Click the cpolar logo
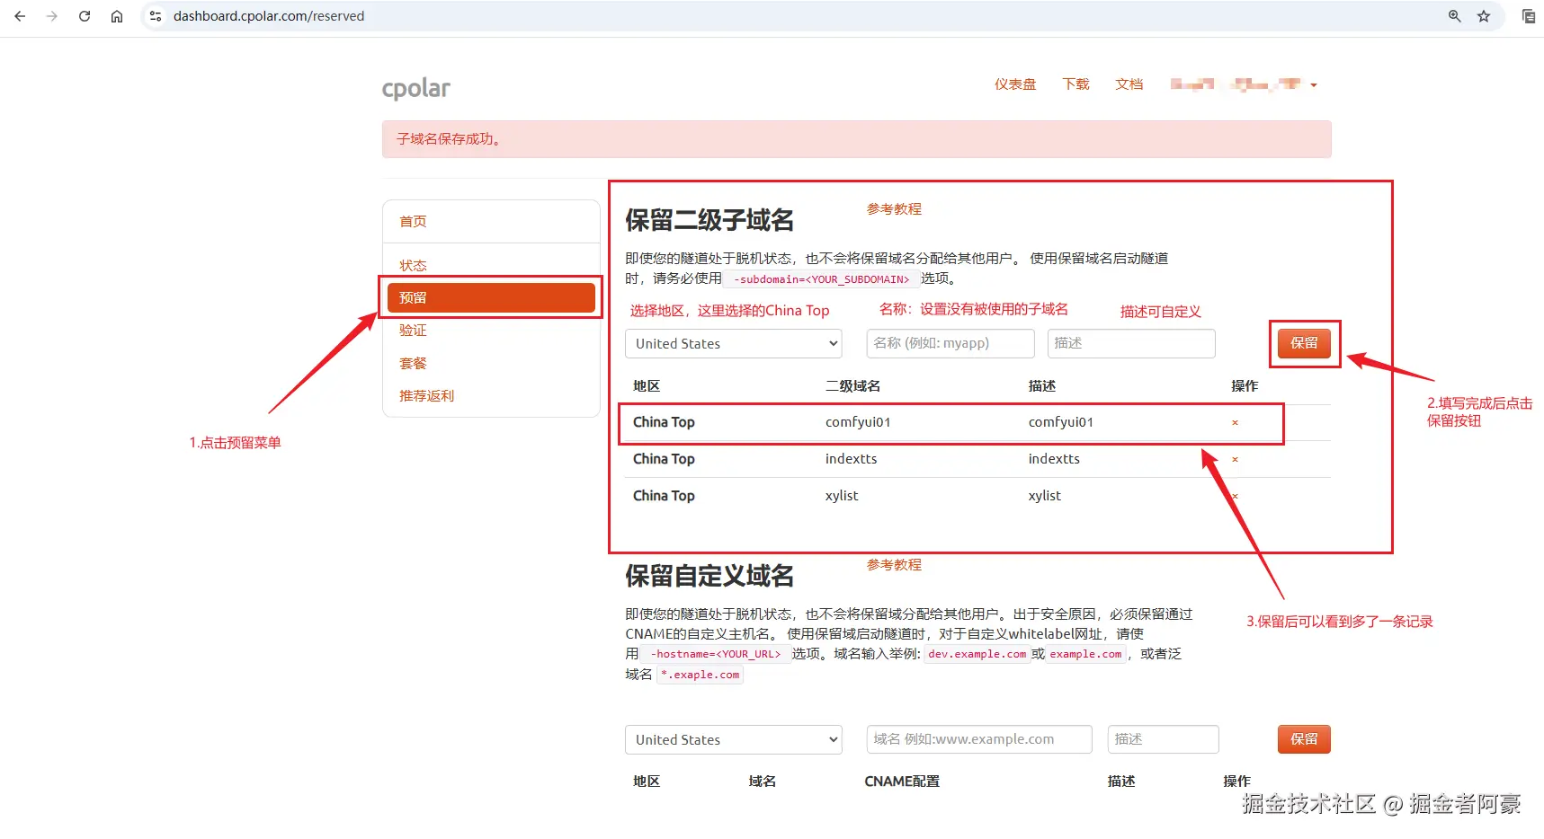Viewport: 1544px width, 839px height. [416, 88]
